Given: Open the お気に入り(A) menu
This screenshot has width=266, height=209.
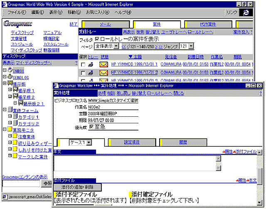Looking at the screenshot, I should (98, 12).
